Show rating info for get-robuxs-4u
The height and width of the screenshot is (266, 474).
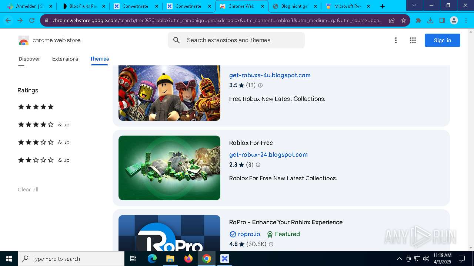(260, 85)
